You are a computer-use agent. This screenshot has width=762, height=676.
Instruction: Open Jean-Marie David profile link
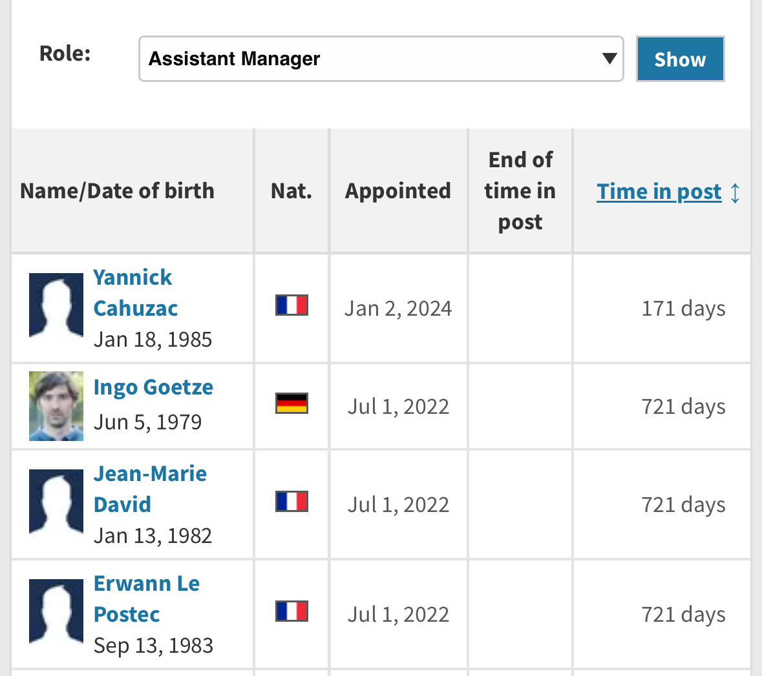coord(150,489)
